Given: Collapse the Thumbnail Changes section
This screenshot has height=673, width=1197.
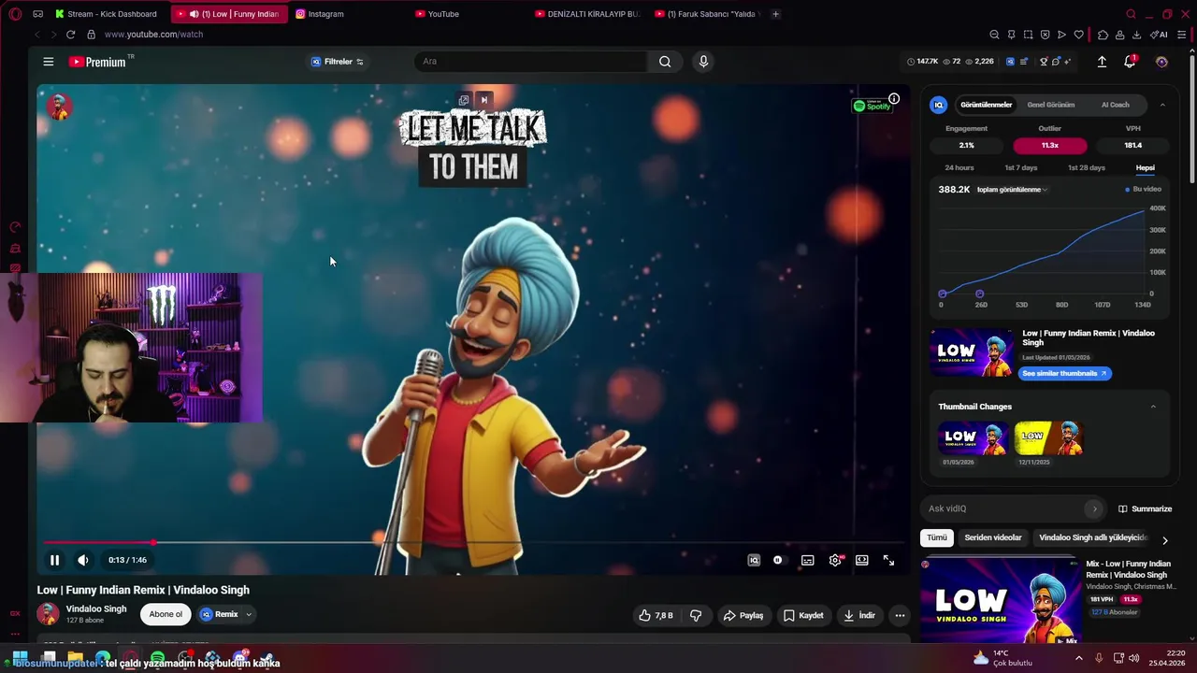Looking at the screenshot, I should pyautogui.click(x=1153, y=407).
